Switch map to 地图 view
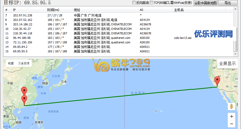241x129 pixels. tap(11, 63)
